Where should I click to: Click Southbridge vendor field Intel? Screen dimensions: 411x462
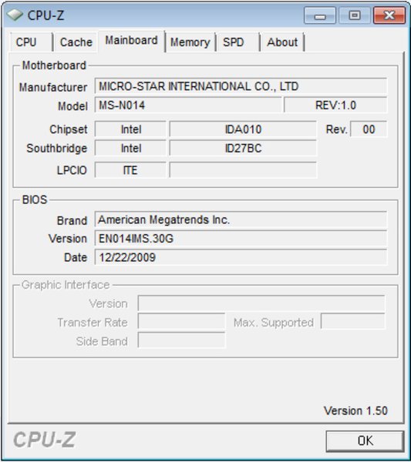[x=131, y=148]
